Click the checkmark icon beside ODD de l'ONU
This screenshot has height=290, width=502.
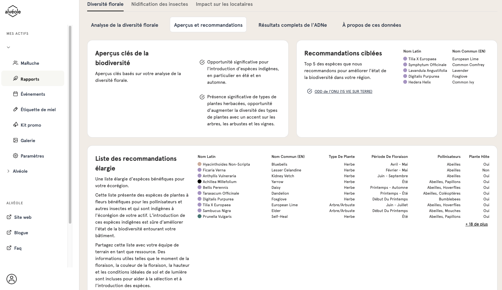click(309, 91)
